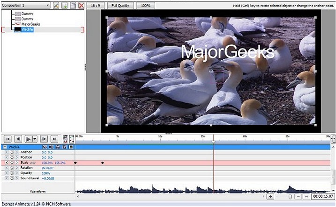Go to previous Anchor keyframe
Image resolution: width=336 pixels, height=207 pixels.
click(7, 152)
